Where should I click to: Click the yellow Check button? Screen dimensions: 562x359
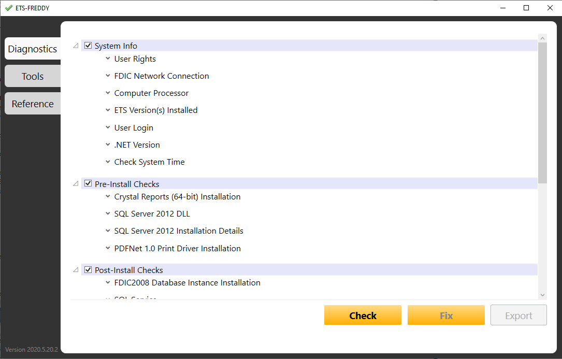[x=363, y=315]
